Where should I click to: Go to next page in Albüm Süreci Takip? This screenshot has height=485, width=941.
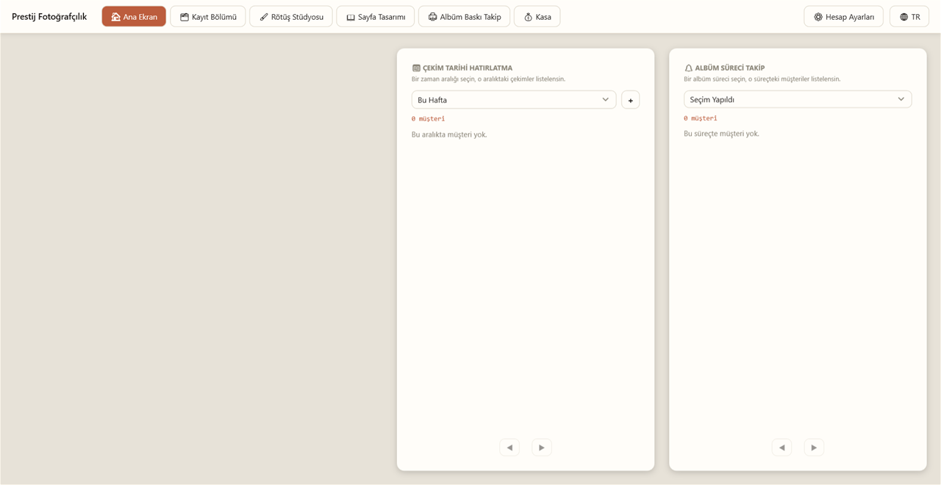click(x=814, y=448)
